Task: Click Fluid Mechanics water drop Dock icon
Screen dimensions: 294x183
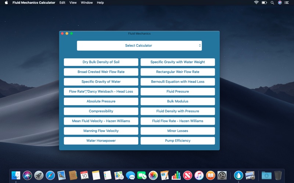Action: (x=239, y=175)
